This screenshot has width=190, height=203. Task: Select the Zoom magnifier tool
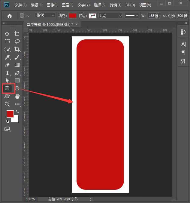click(x=7, y=104)
